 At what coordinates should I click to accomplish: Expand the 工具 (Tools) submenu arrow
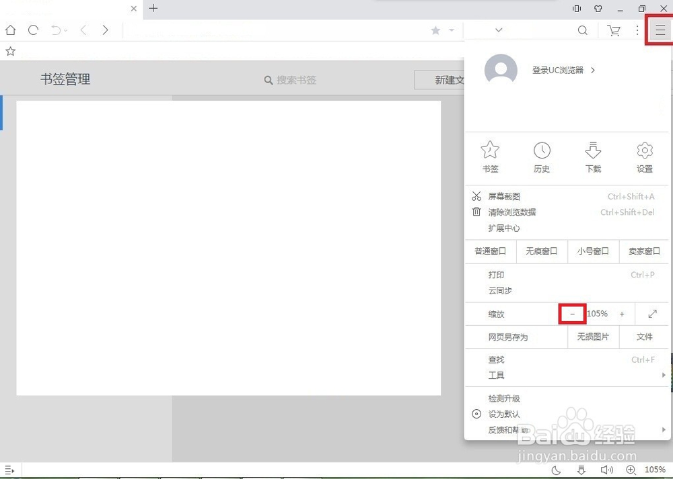(x=663, y=375)
